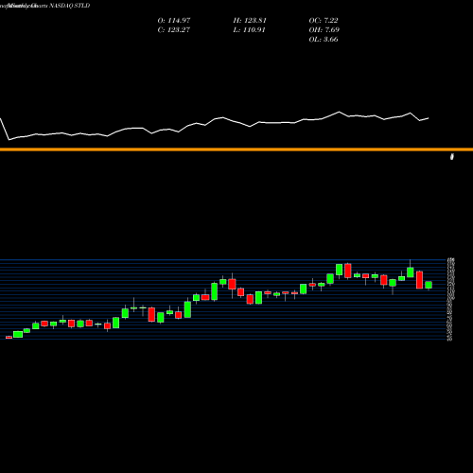Click the open price value O: 114.97
Viewport: 473px width, 473px height.
pos(174,21)
